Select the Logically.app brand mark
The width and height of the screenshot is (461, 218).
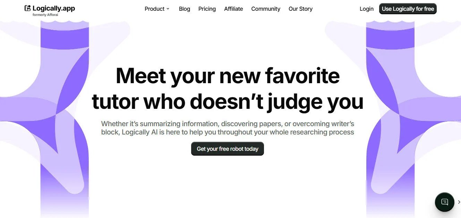pos(27,8)
